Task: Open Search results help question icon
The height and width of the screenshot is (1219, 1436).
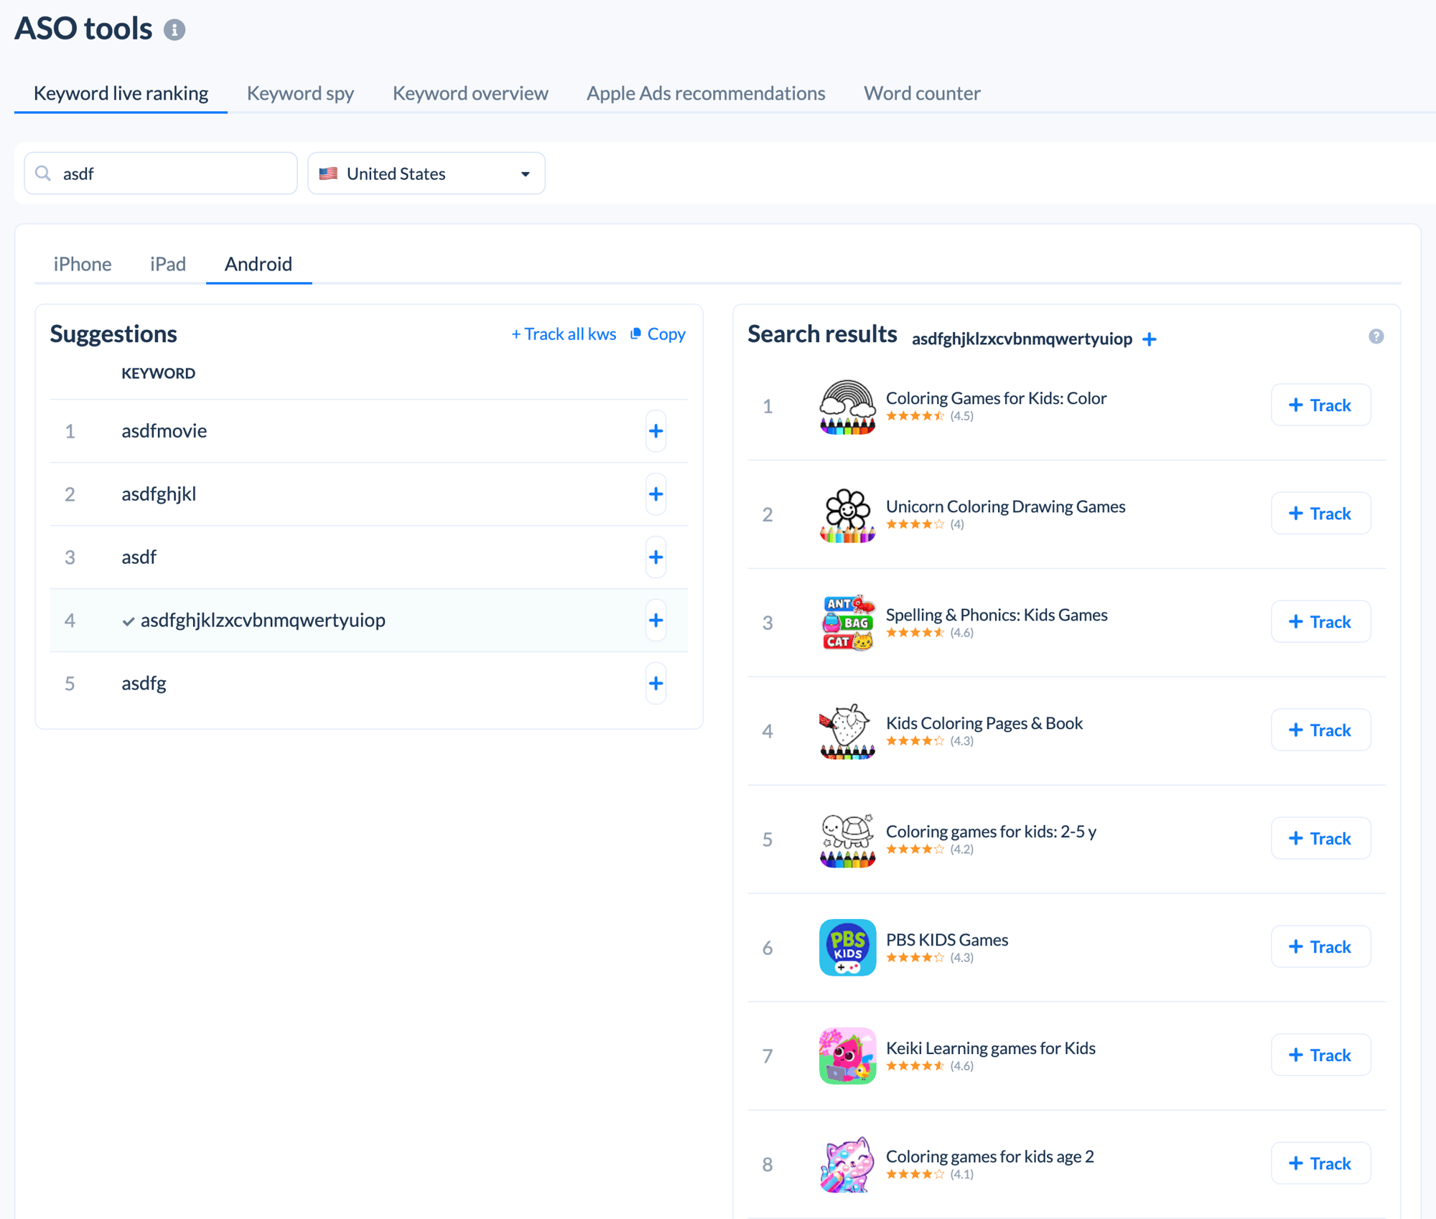Action: click(1376, 336)
